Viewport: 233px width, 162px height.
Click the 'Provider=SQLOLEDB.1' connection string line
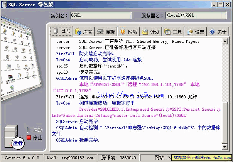[150, 109]
